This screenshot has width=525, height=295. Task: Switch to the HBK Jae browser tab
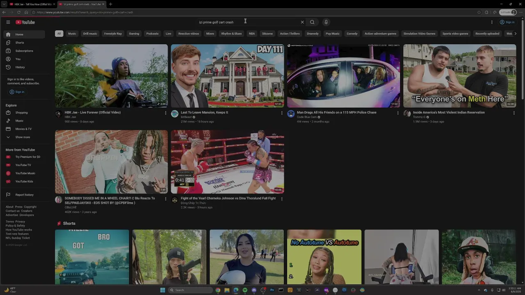click(x=32, y=4)
